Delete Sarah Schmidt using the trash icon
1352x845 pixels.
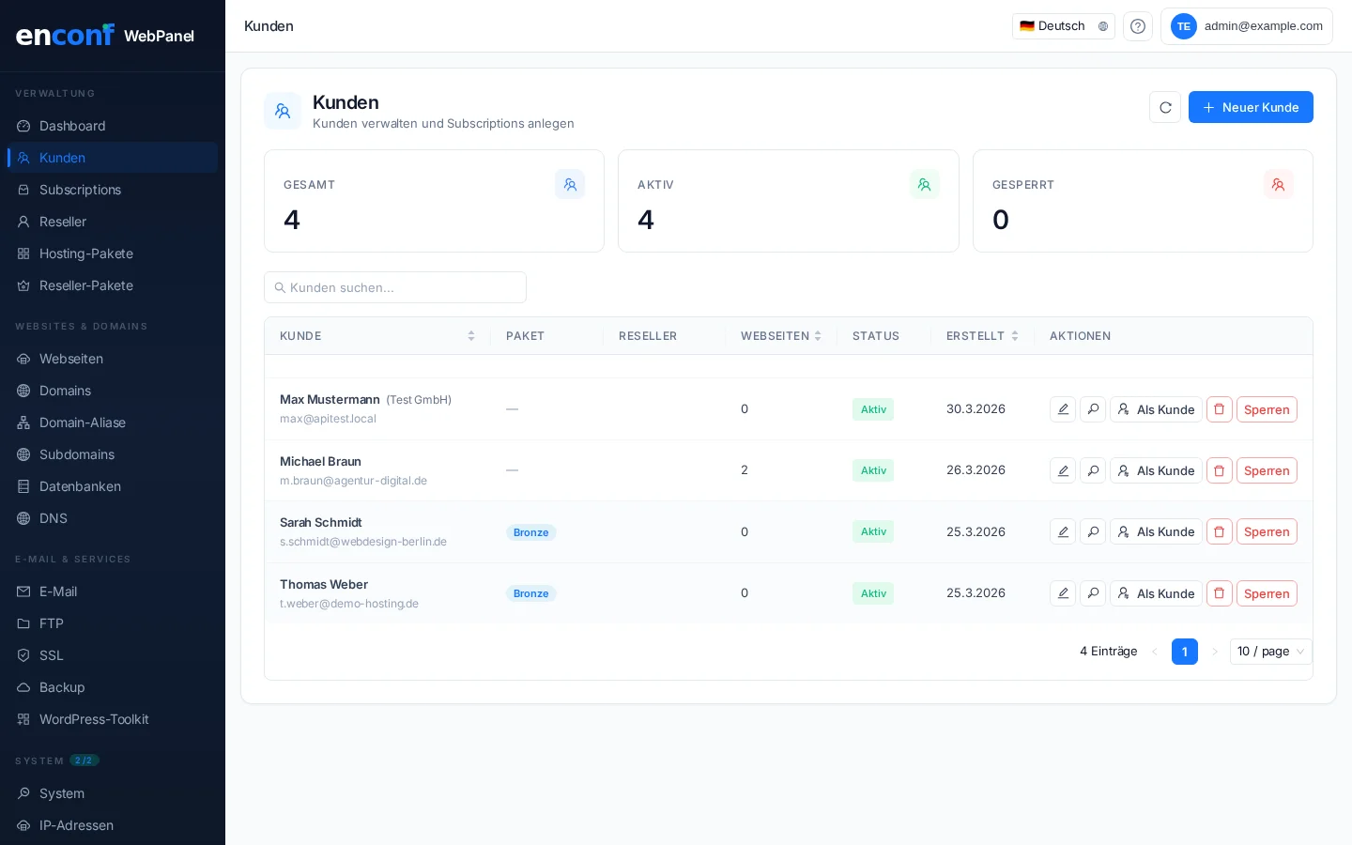(x=1219, y=531)
